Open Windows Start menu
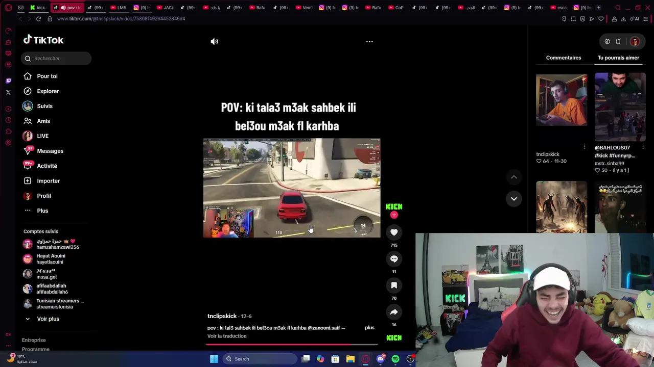The width and height of the screenshot is (654, 367). coord(214,359)
